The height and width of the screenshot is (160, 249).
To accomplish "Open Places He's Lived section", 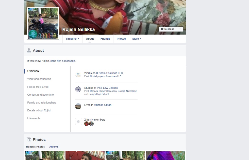I will (38, 87).
